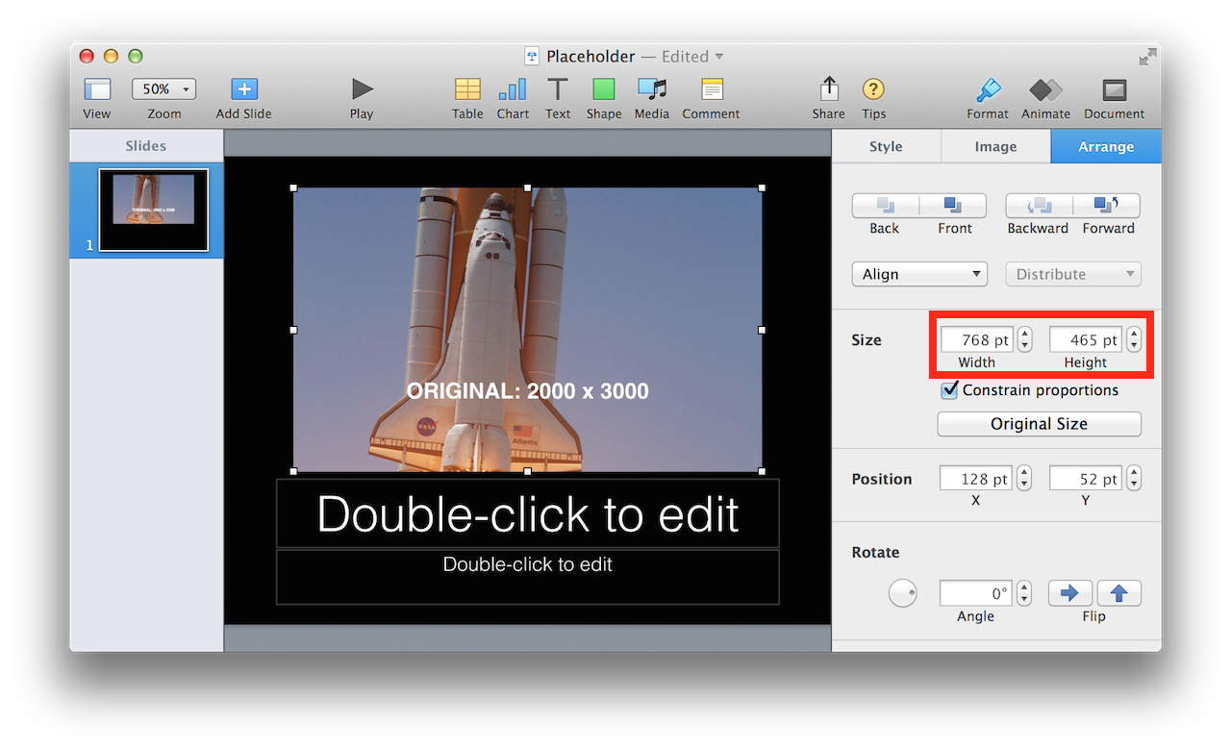Toggle Constrain proportions checkbox
1231x748 pixels.
click(950, 389)
